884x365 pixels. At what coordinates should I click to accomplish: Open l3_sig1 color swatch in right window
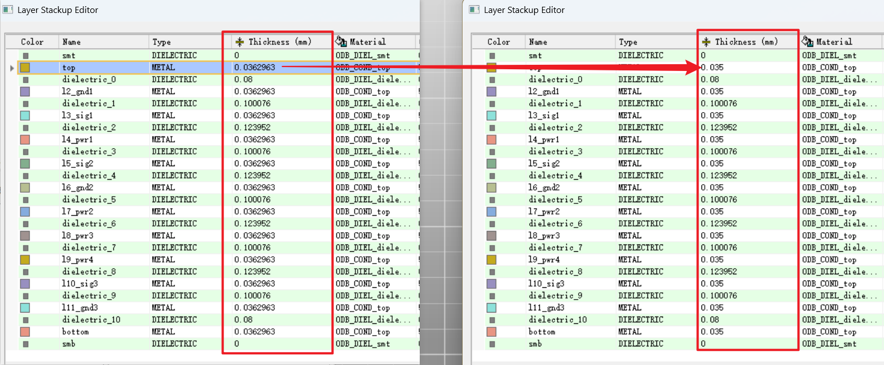point(491,115)
